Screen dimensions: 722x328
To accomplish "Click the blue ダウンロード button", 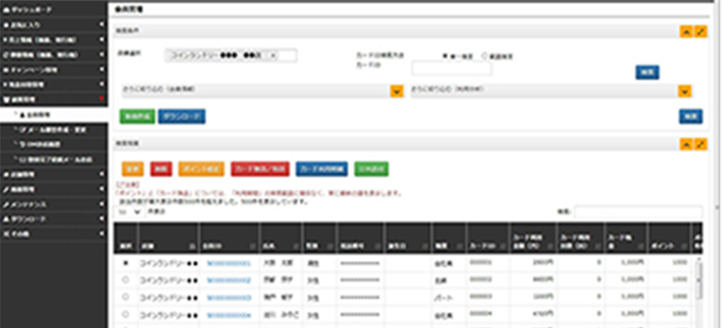I will [182, 116].
